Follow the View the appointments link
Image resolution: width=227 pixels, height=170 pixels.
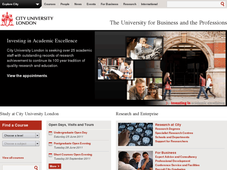(x=27, y=76)
